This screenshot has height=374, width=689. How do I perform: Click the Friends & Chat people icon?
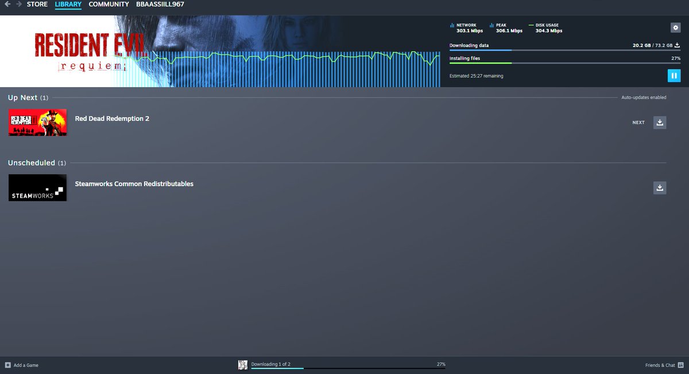[680, 365]
